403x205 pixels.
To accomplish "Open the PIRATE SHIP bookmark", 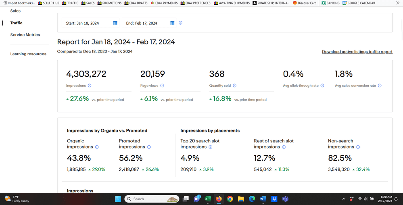I will coord(271,3).
